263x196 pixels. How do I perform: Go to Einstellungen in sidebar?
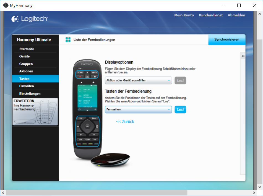point(30,94)
